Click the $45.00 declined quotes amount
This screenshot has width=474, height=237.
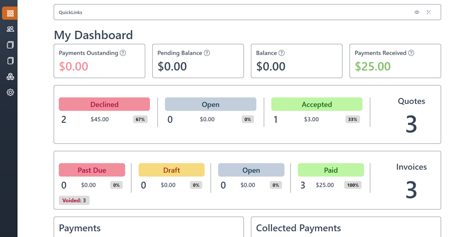coord(100,119)
